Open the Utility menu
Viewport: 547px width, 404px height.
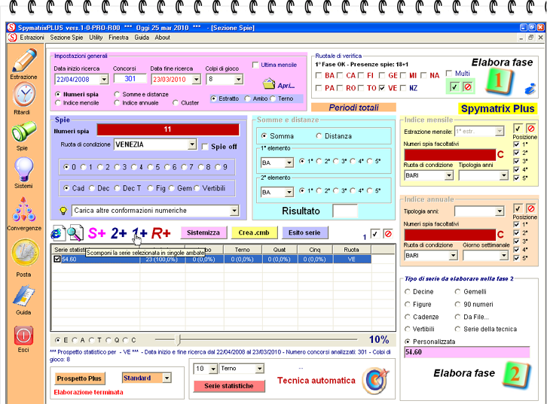[x=96, y=38]
